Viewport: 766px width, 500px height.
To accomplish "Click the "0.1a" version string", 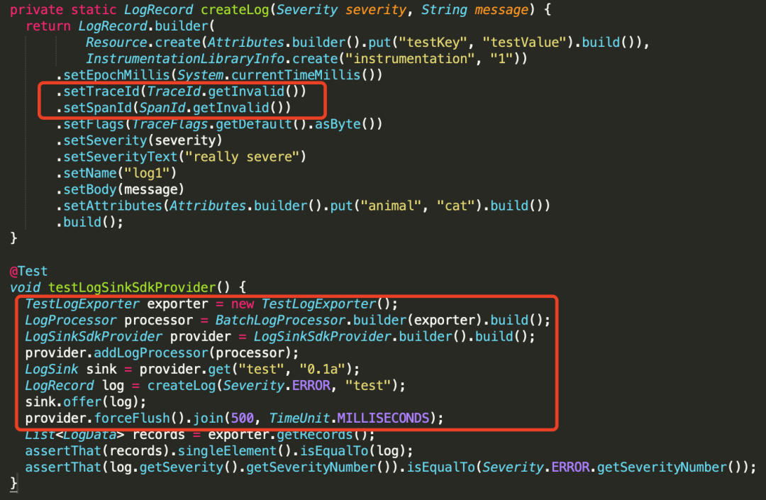I will click(323, 369).
